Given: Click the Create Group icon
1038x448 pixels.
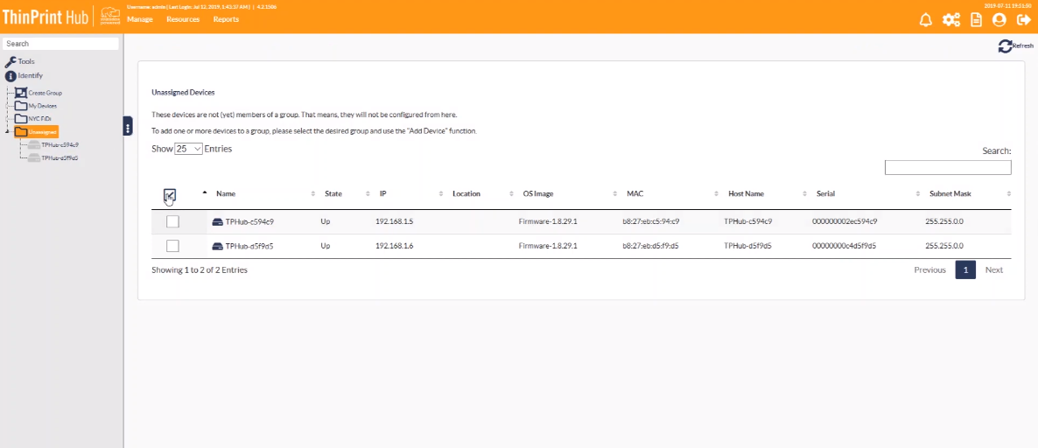Looking at the screenshot, I should tap(20, 93).
